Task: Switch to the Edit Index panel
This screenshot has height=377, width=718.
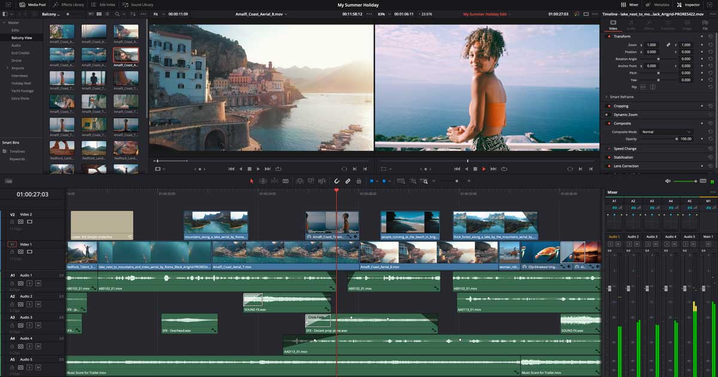Action: pos(104,4)
